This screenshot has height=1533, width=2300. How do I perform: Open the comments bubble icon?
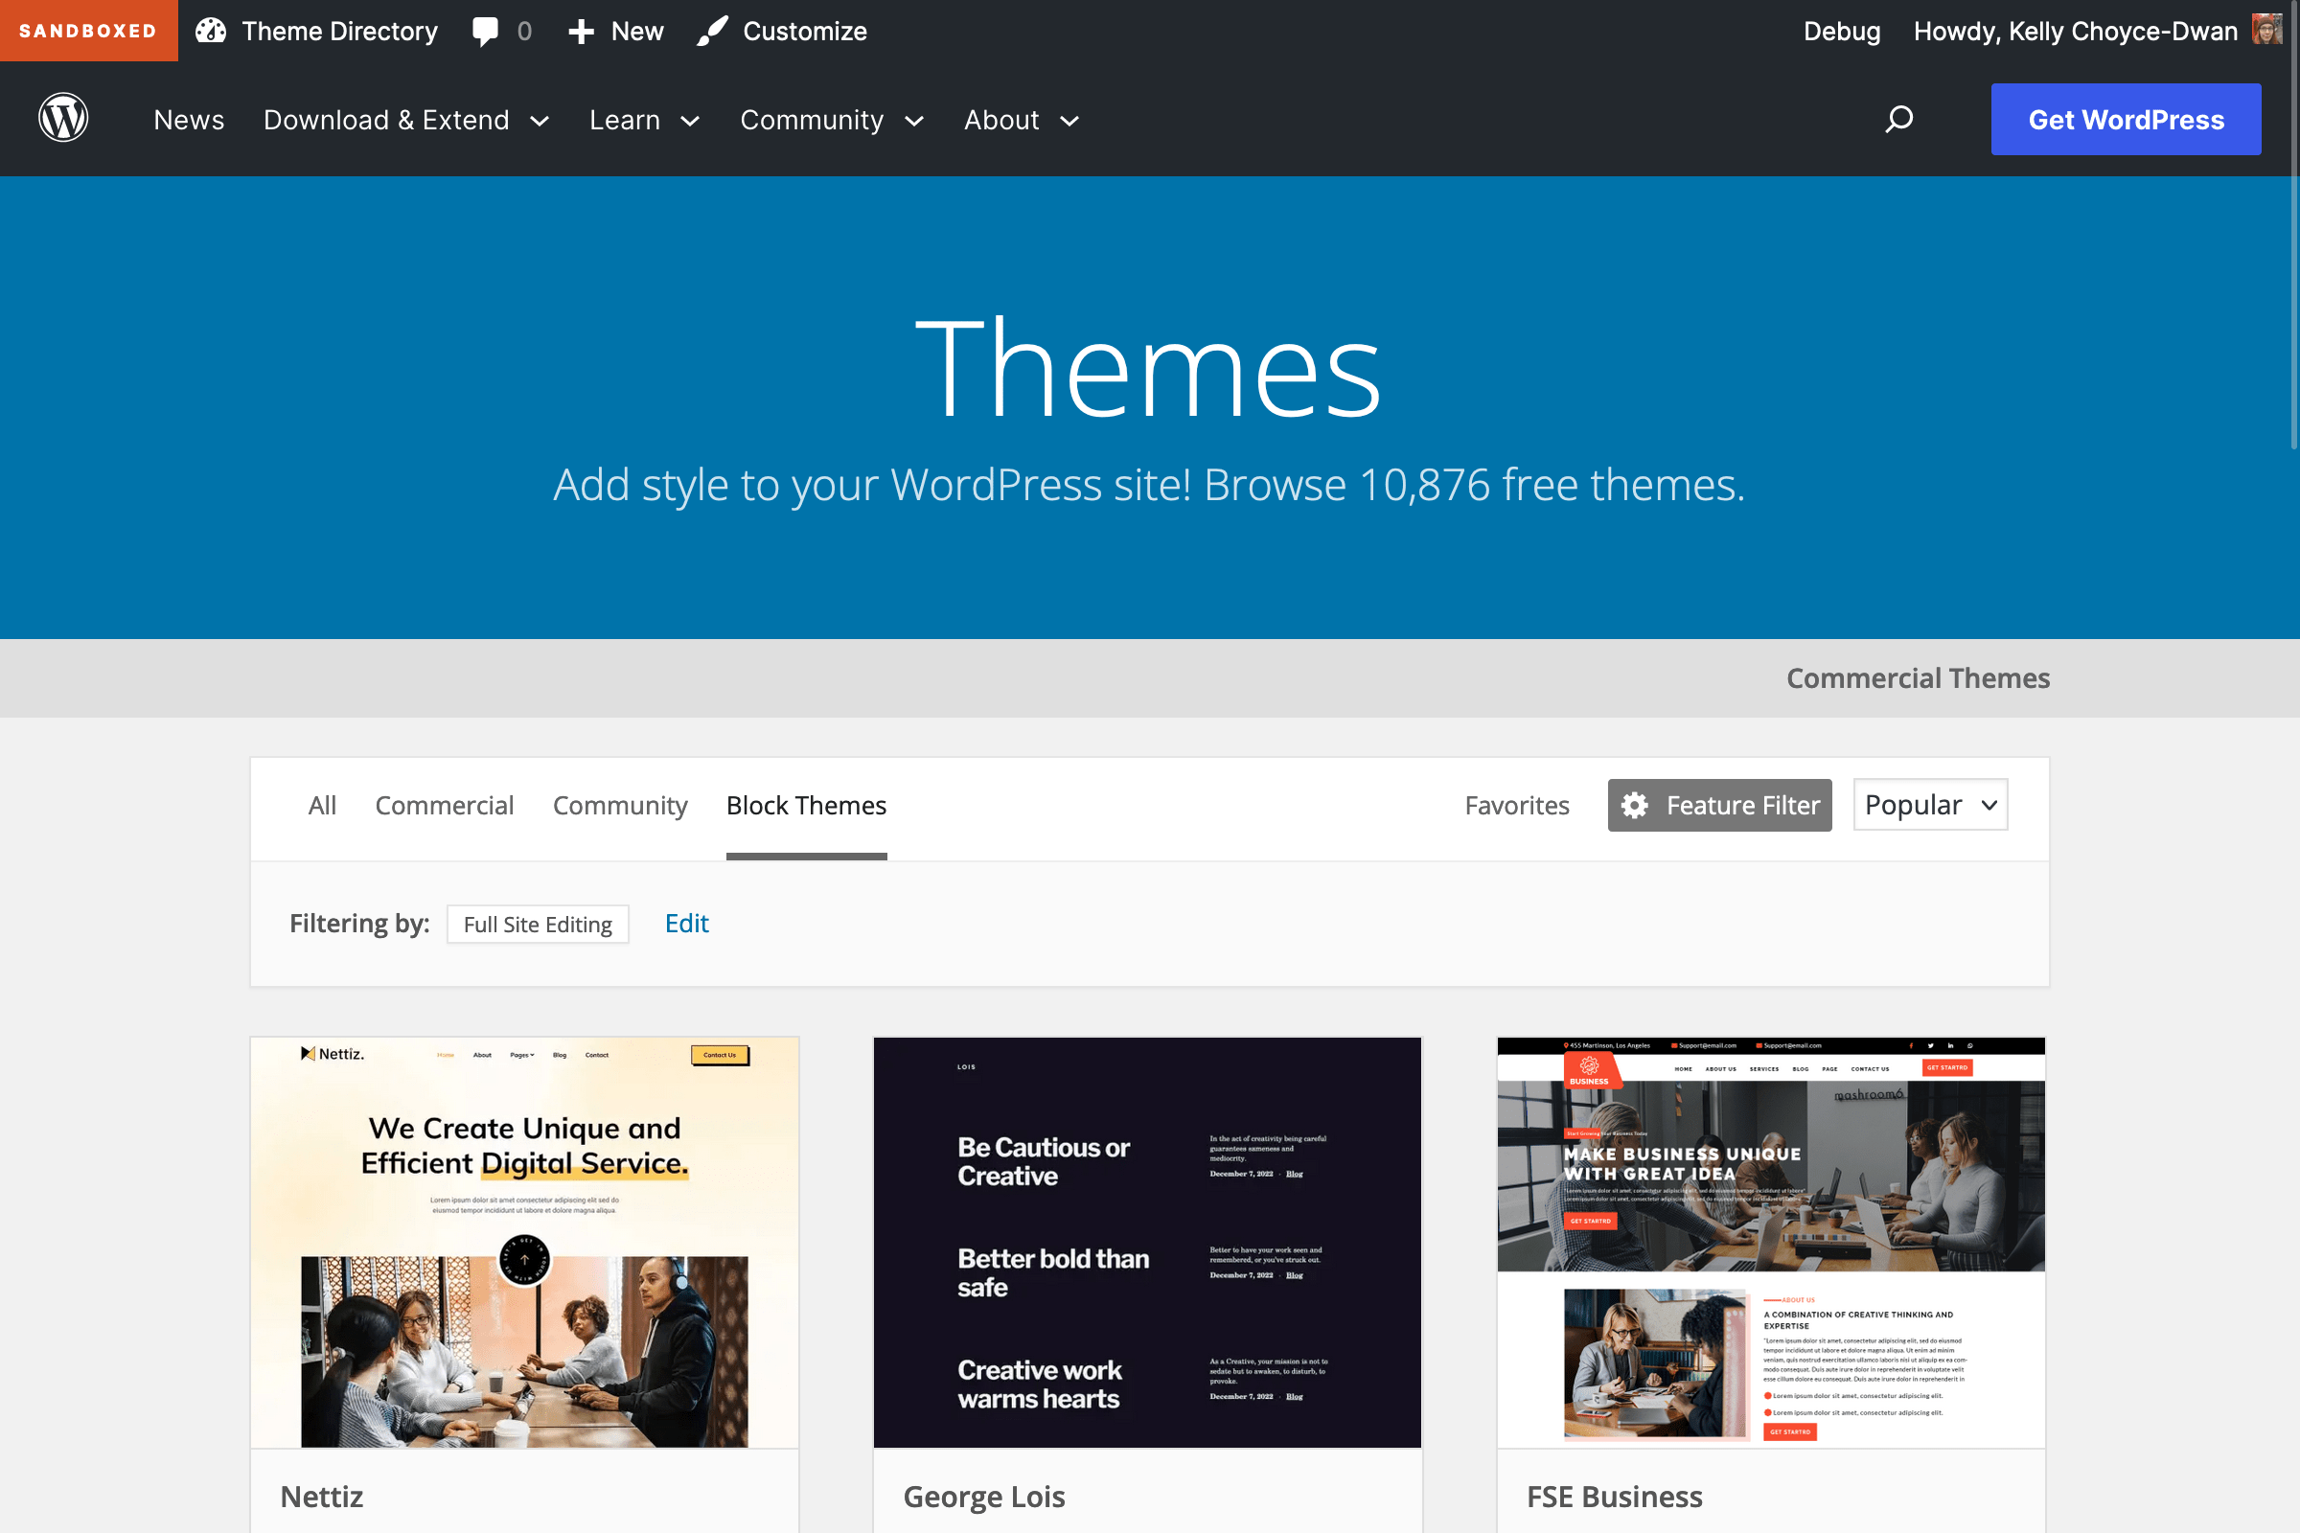point(485,32)
